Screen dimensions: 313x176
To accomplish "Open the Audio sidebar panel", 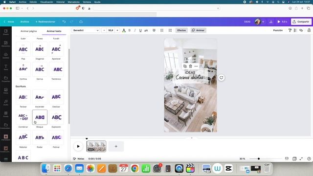I will 6,103.
